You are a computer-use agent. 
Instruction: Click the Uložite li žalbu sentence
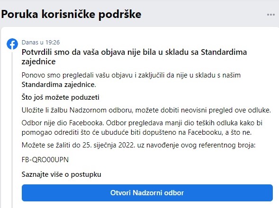146,110
